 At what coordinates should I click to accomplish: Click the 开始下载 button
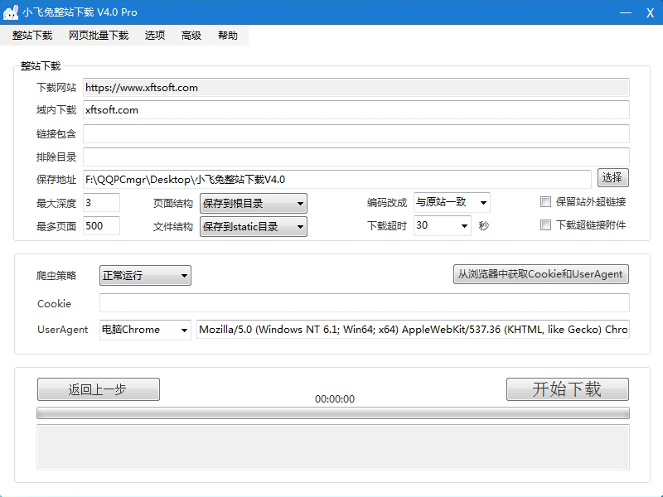[x=567, y=389]
